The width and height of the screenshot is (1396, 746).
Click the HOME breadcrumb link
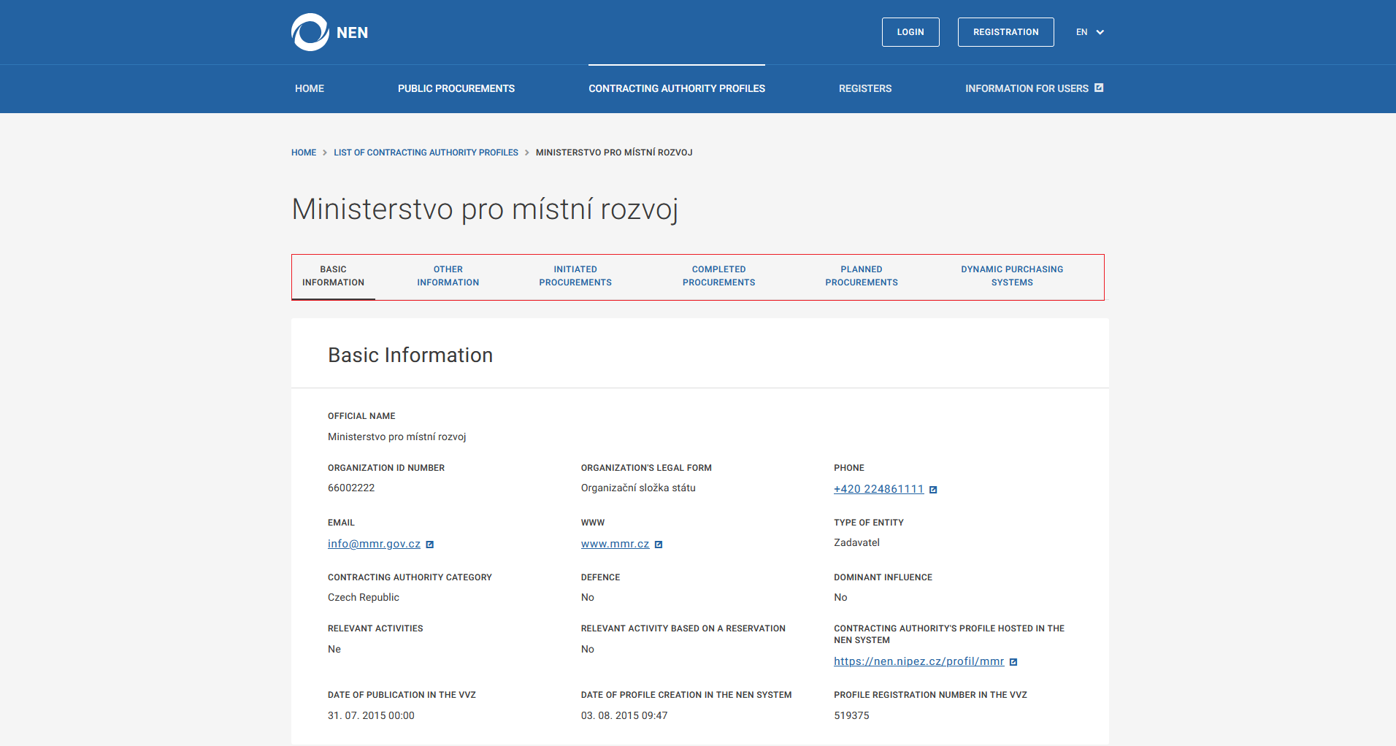pos(304,153)
